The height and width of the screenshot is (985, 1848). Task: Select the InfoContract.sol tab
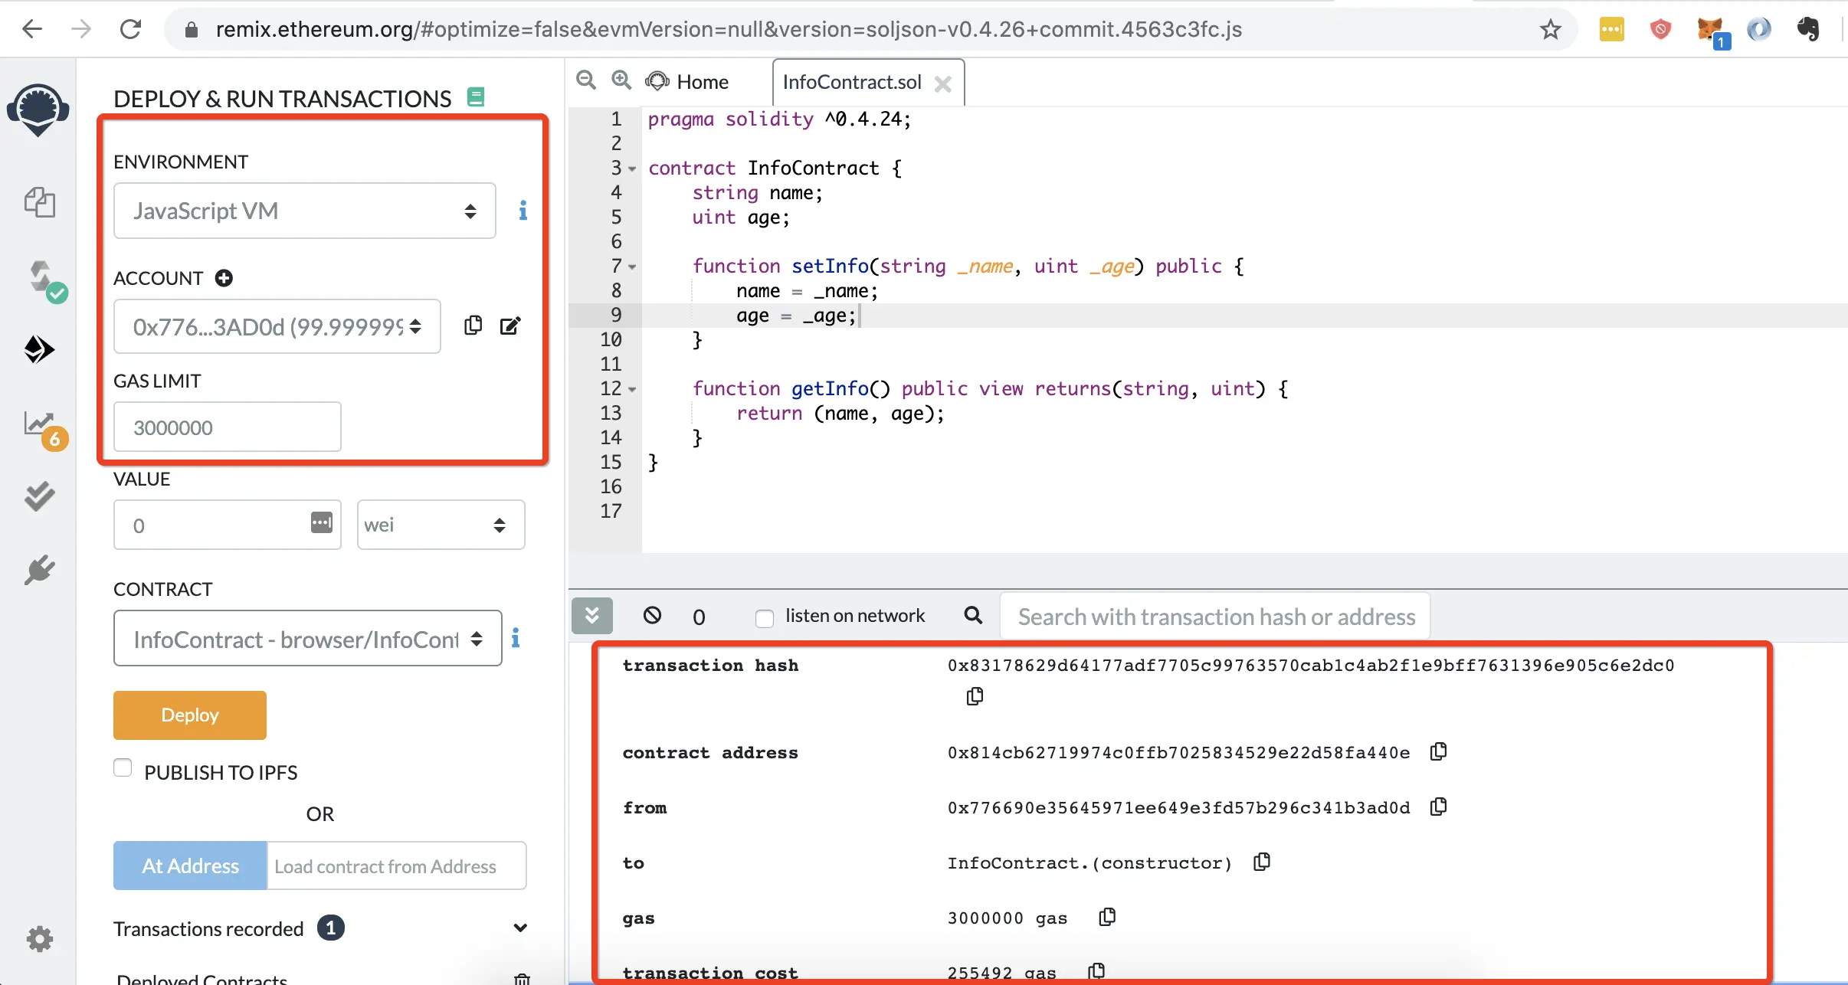click(x=852, y=82)
